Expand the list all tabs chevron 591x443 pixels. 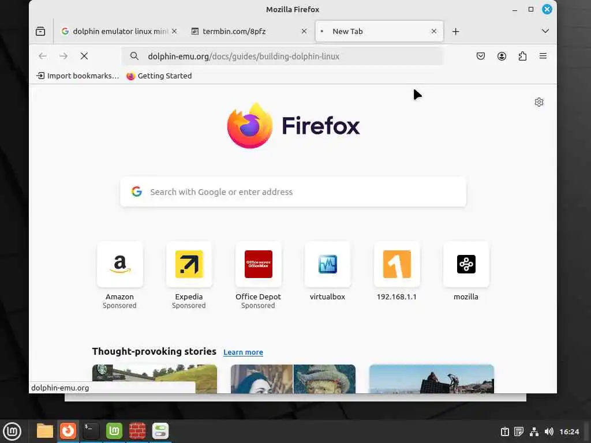click(545, 31)
